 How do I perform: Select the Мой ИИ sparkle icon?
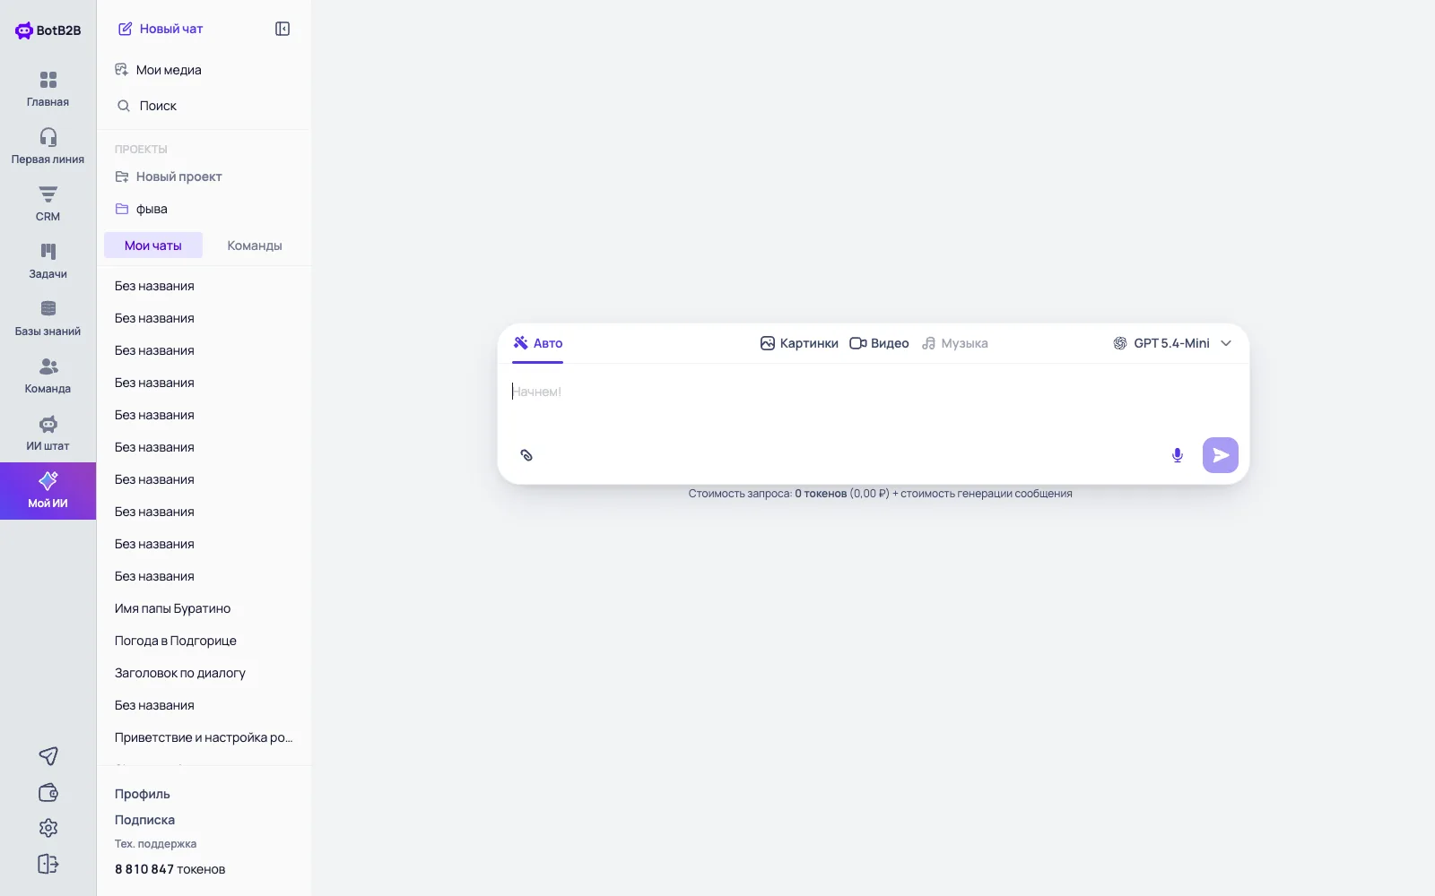tap(48, 480)
